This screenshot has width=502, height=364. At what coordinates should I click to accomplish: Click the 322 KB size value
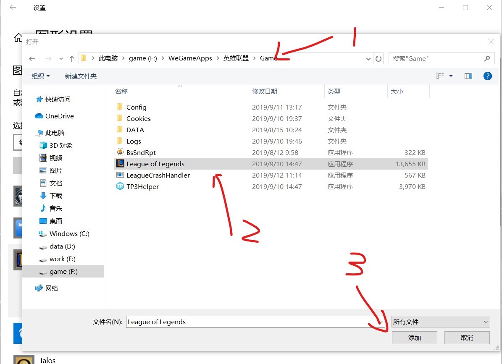coord(415,152)
